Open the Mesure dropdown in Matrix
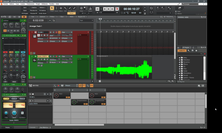This screenshot has height=133, width=222. pos(71,86)
